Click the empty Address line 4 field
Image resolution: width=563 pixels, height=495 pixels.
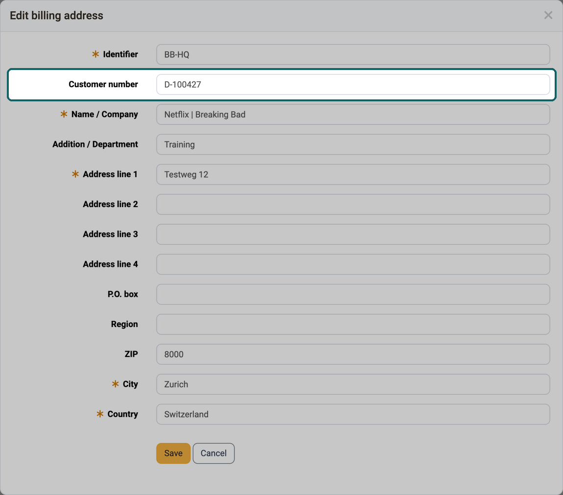[353, 264]
